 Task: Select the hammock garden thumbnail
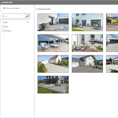112,22
